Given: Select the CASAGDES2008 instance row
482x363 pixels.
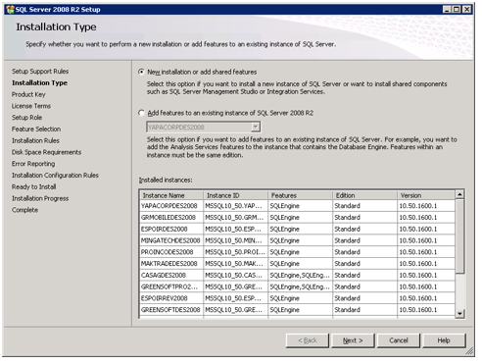Looking at the screenshot, I should coord(297,275).
